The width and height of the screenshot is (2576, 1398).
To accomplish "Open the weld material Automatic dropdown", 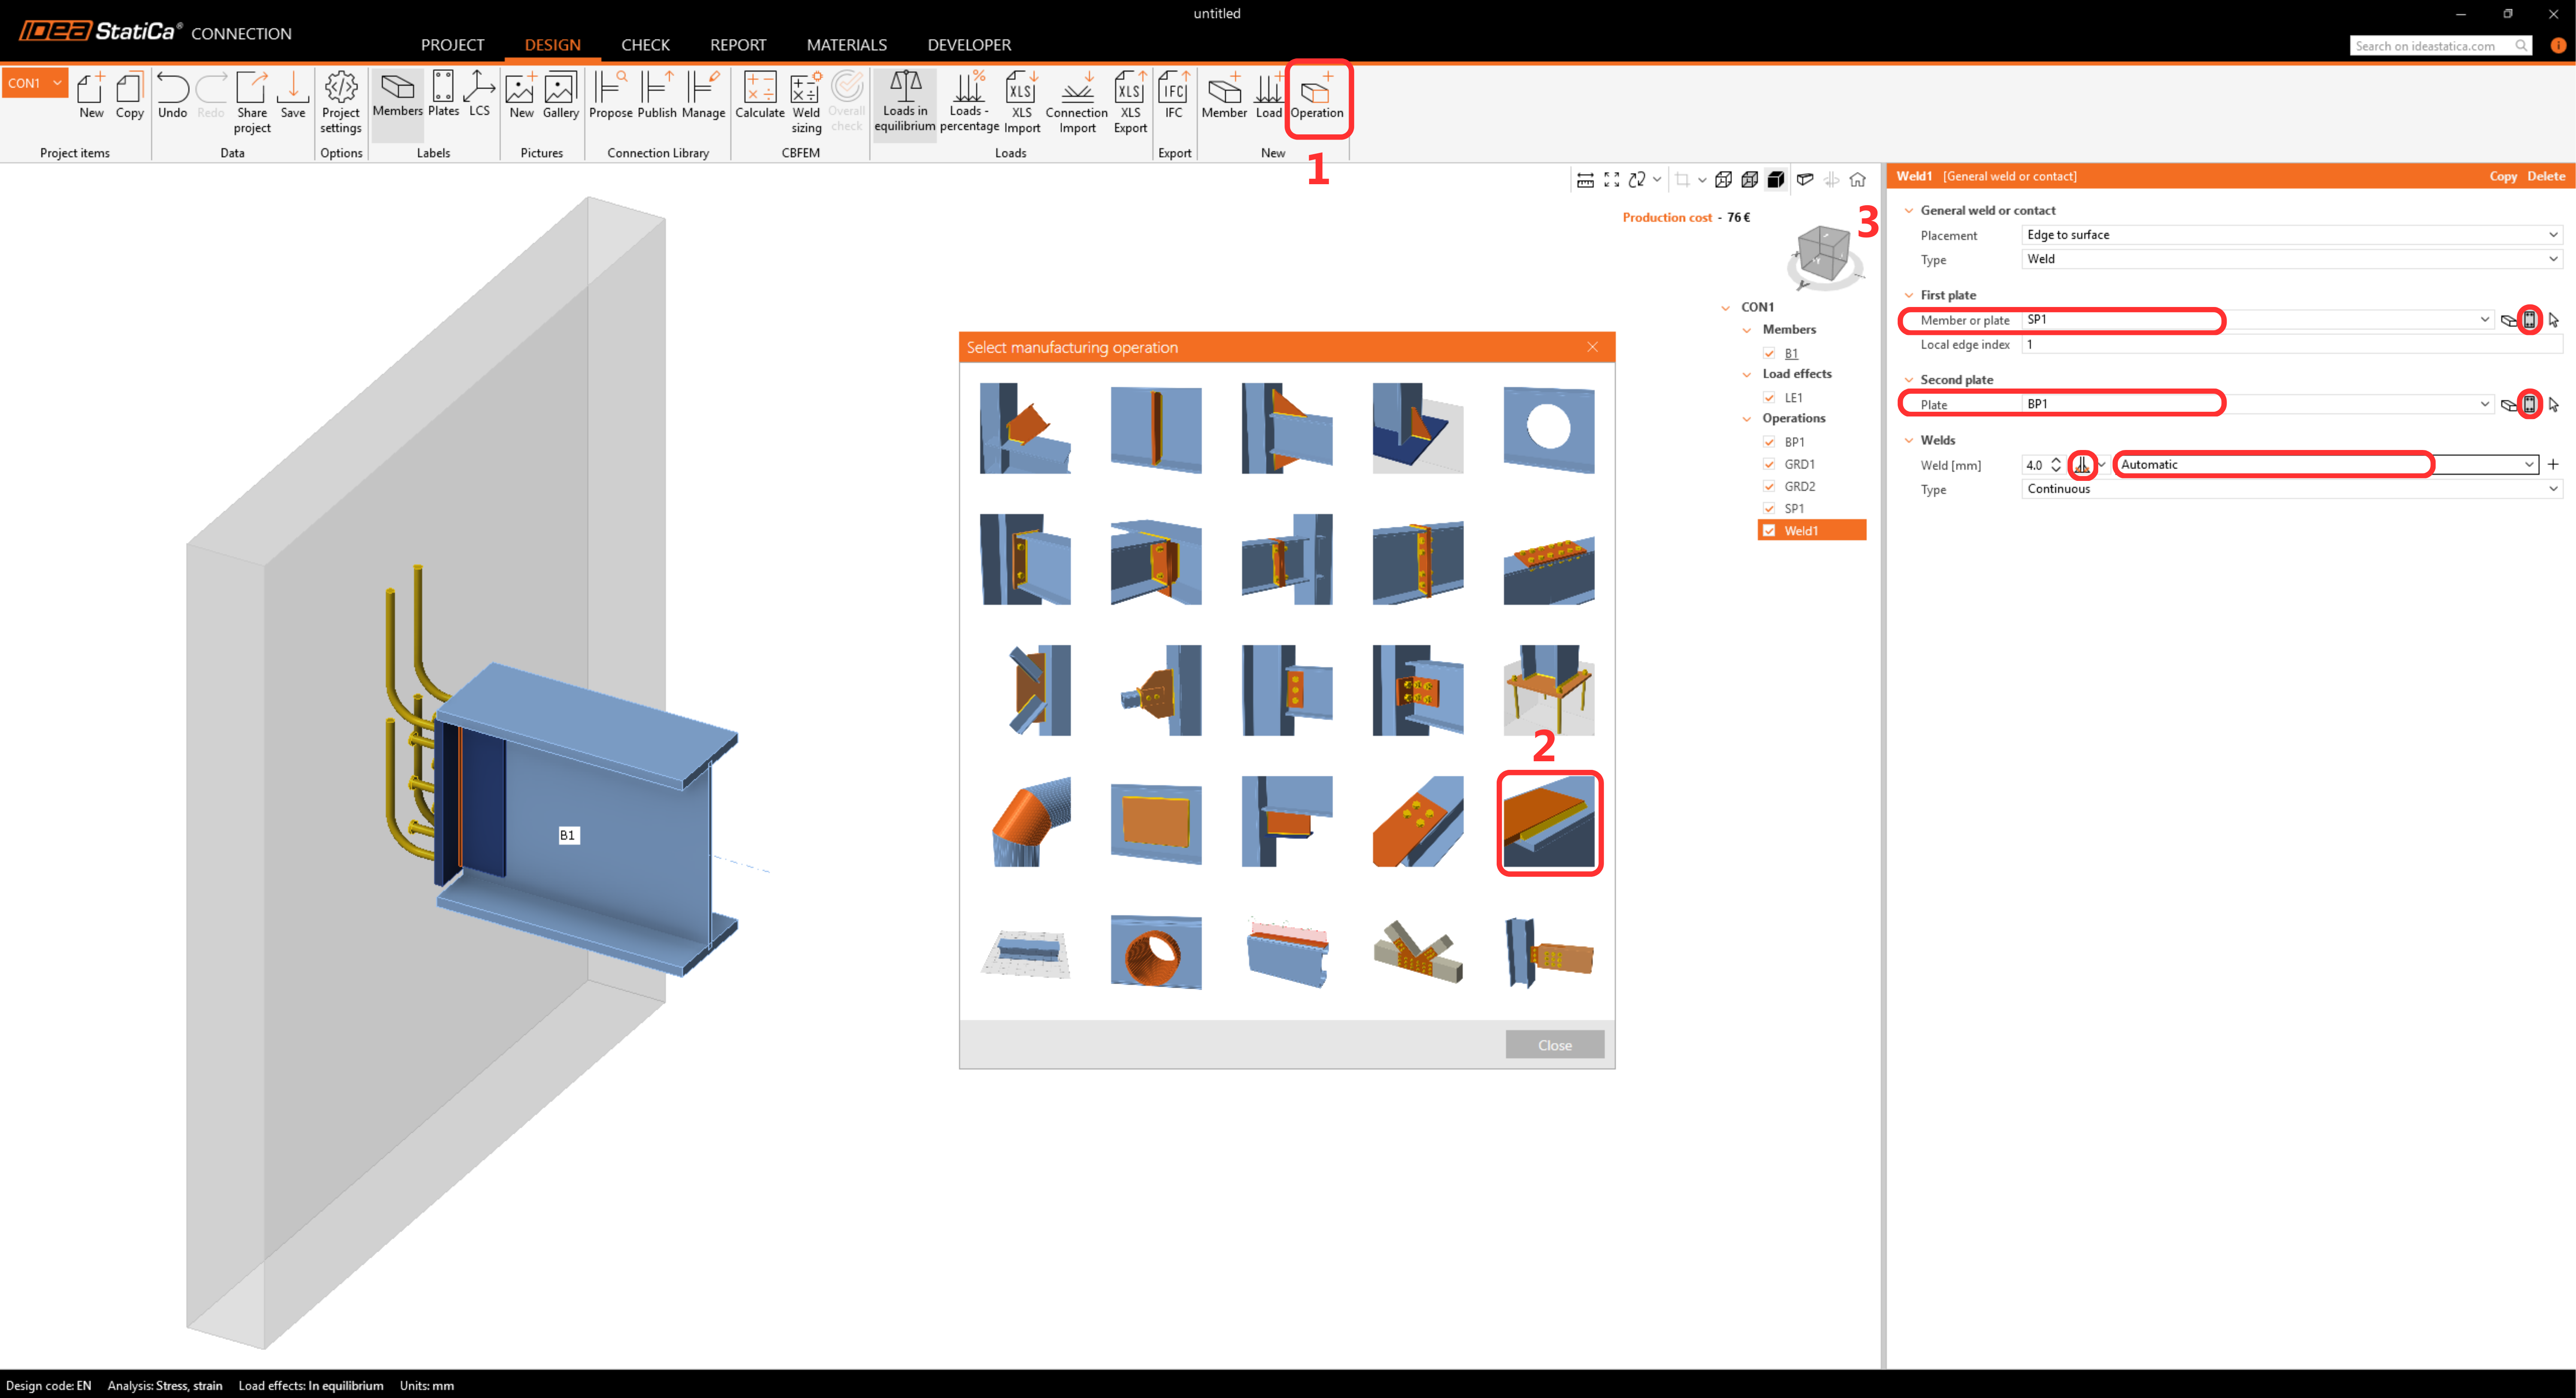I will click(2326, 464).
